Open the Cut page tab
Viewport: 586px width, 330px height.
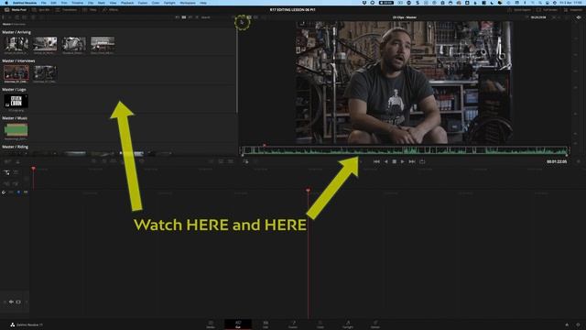[238, 324]
